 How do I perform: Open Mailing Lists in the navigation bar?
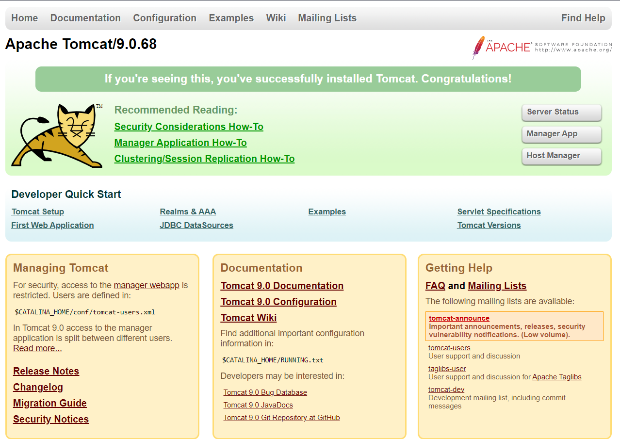[327, 18]
